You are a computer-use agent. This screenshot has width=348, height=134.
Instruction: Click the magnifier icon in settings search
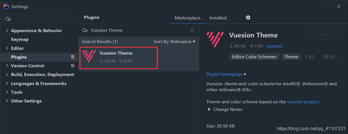(8, 19)
